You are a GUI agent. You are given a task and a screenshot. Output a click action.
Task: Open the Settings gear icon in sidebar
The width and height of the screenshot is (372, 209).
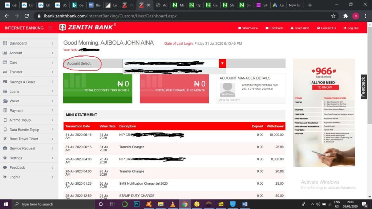5,158
